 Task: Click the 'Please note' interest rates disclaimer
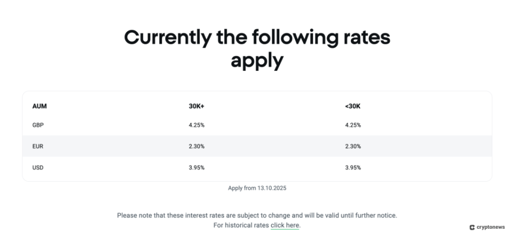(257, 215)
